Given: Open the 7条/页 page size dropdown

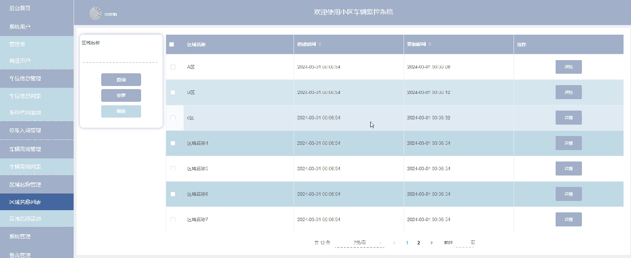Looking at the screenshot, I should pyautogui.click(x=360, y=243).
